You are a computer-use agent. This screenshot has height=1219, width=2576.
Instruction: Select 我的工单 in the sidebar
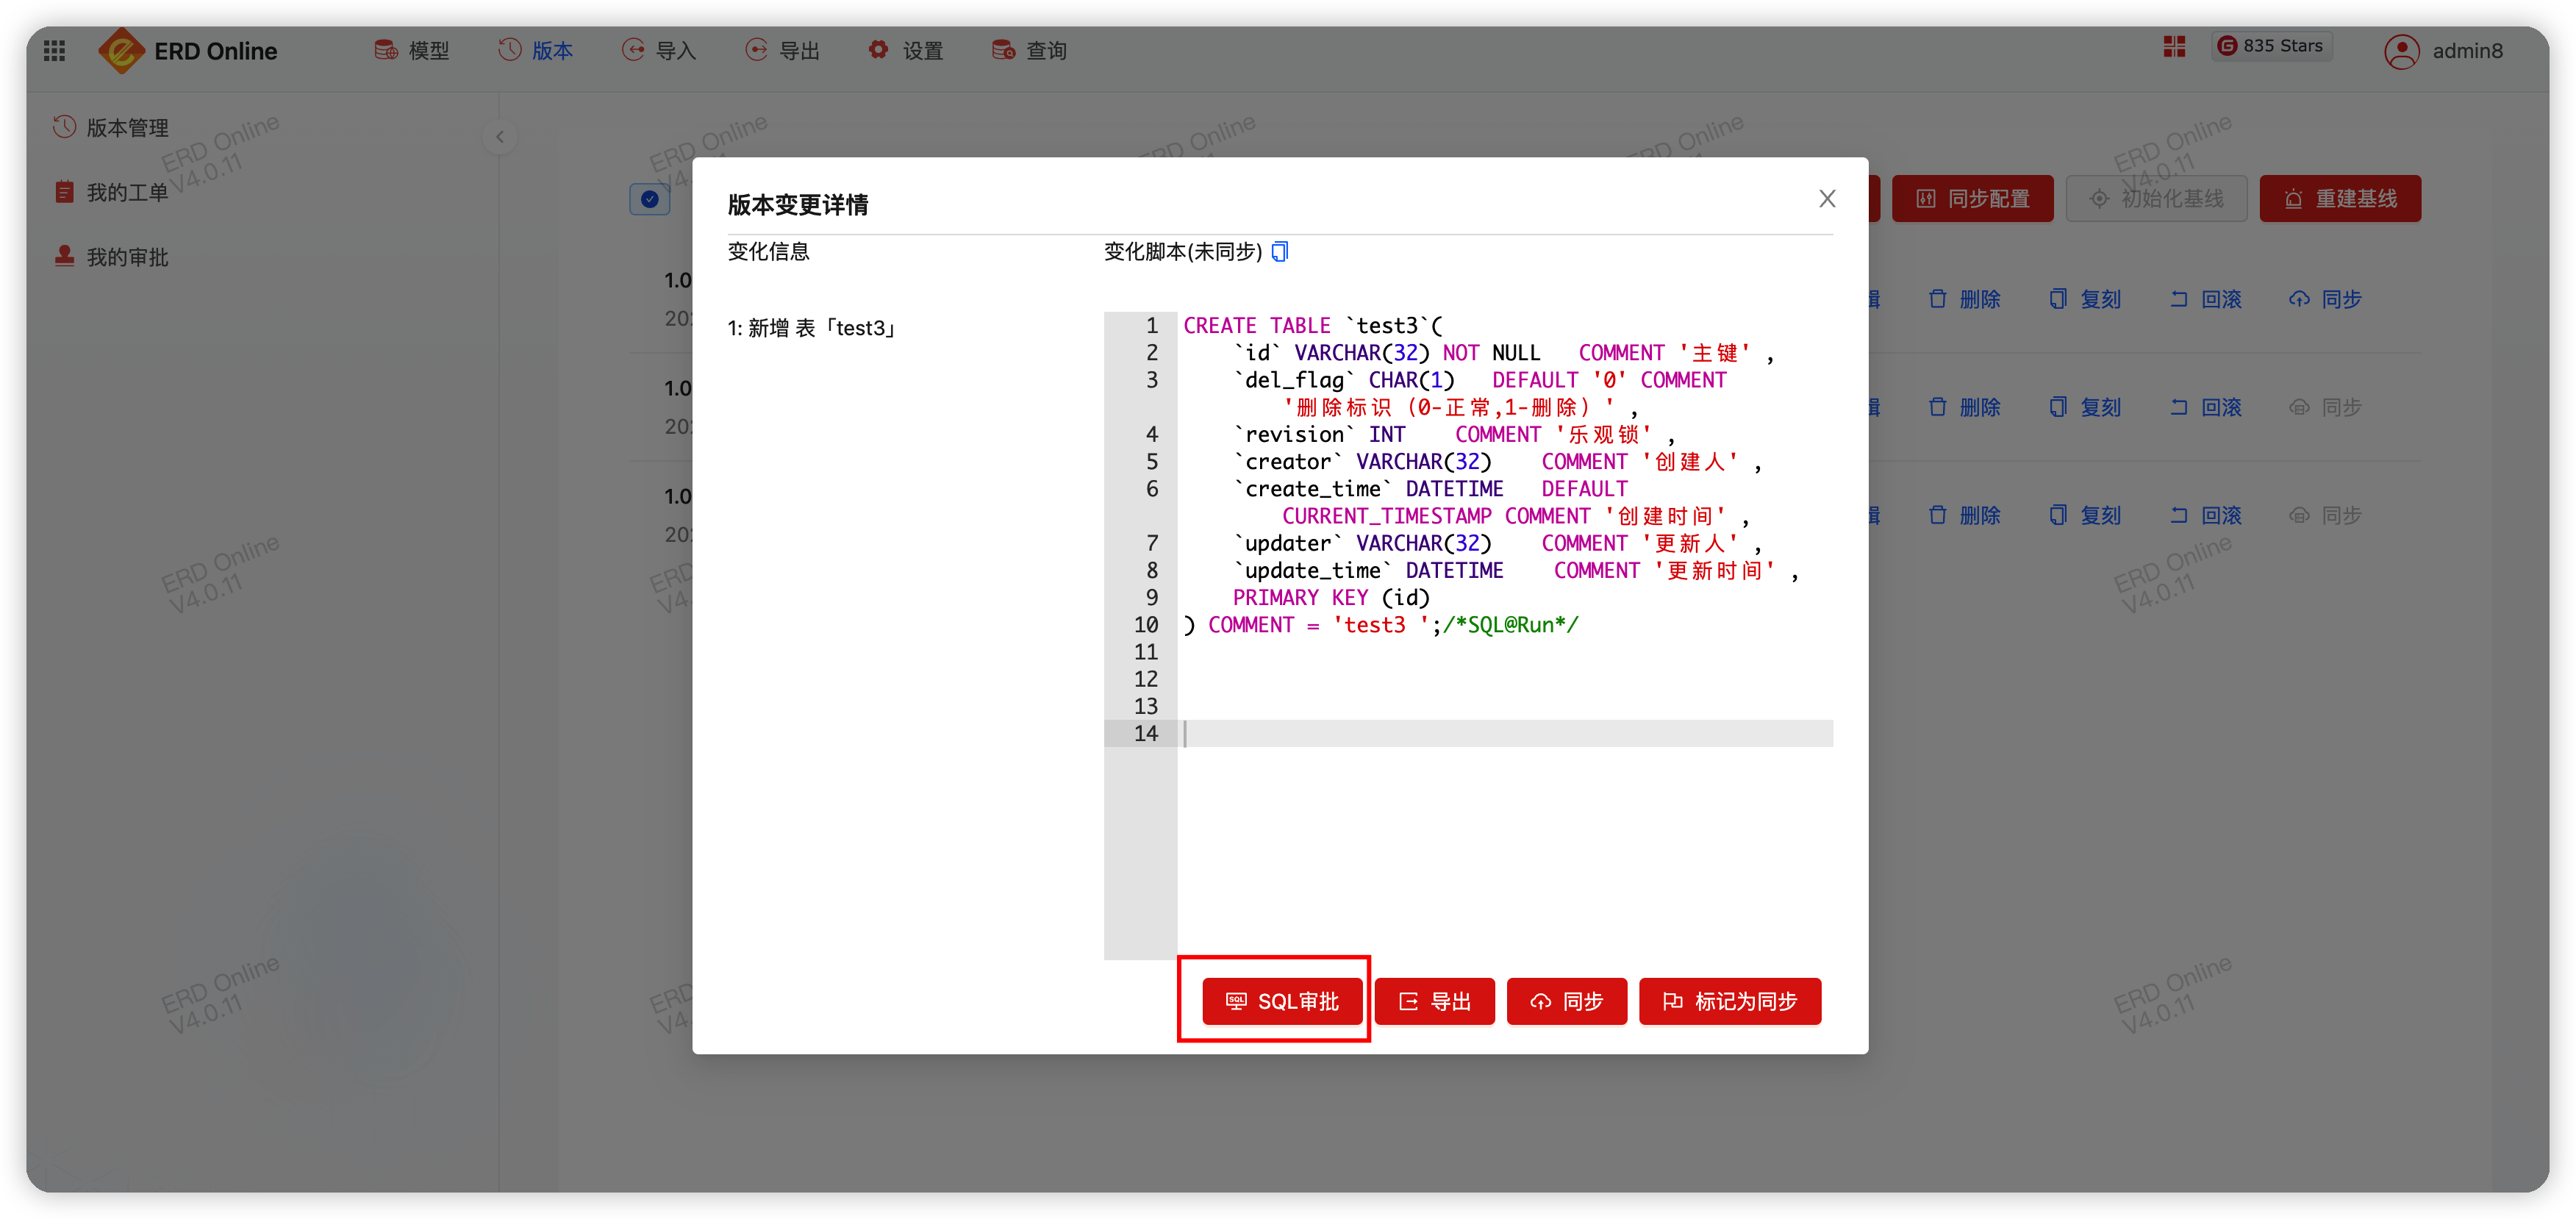pos(111,192)
